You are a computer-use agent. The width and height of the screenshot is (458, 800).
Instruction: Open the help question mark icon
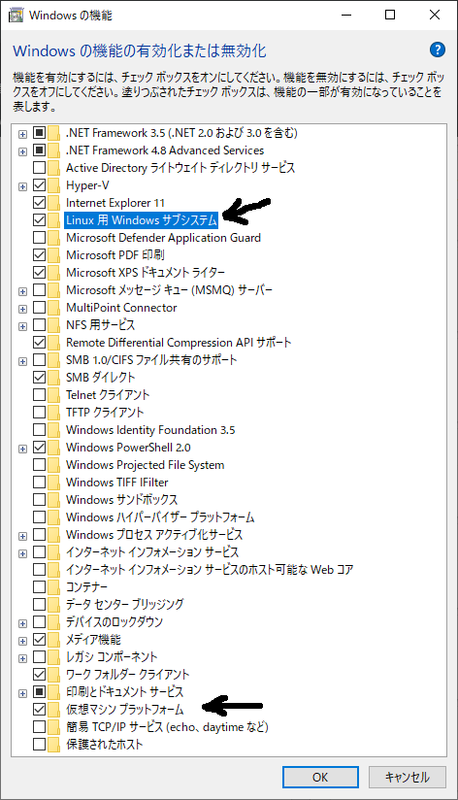coord(438,50)
